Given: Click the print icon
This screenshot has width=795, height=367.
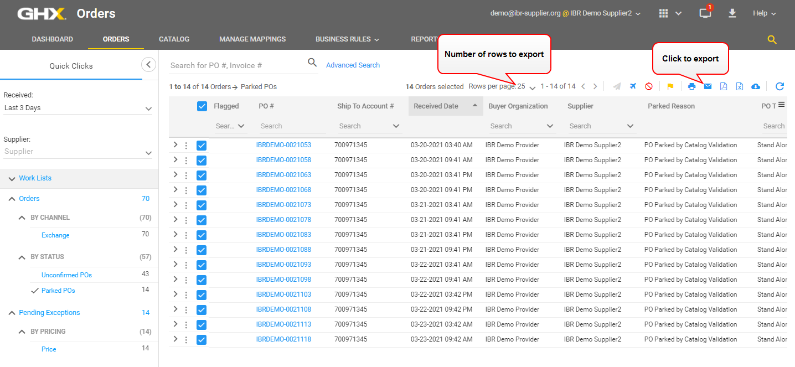Looking at the screenshot, I should pyautogui.click(x=691, y=86).
